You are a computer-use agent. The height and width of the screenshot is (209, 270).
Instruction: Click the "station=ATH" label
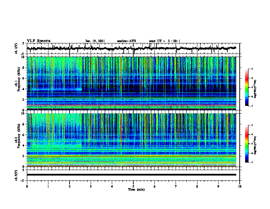tap(126, 41)
